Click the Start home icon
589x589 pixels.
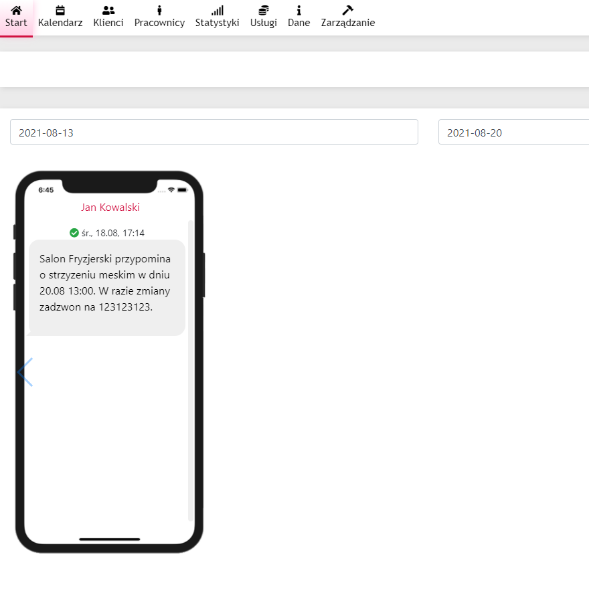coord(16,10)
